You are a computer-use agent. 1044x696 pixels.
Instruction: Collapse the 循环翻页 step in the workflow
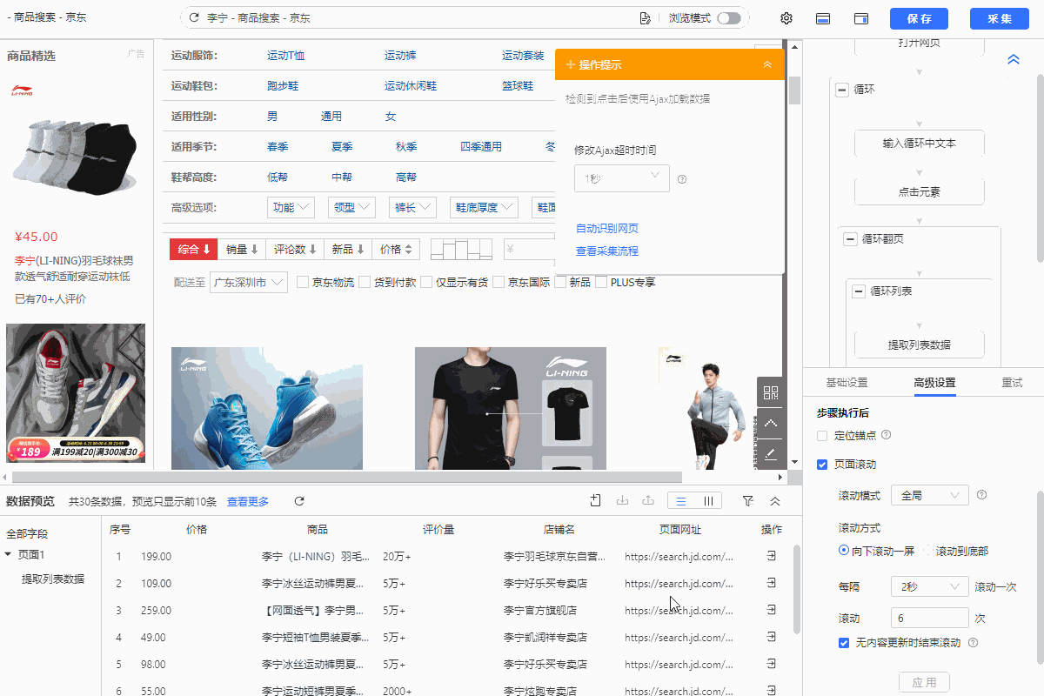click(850, 238)
